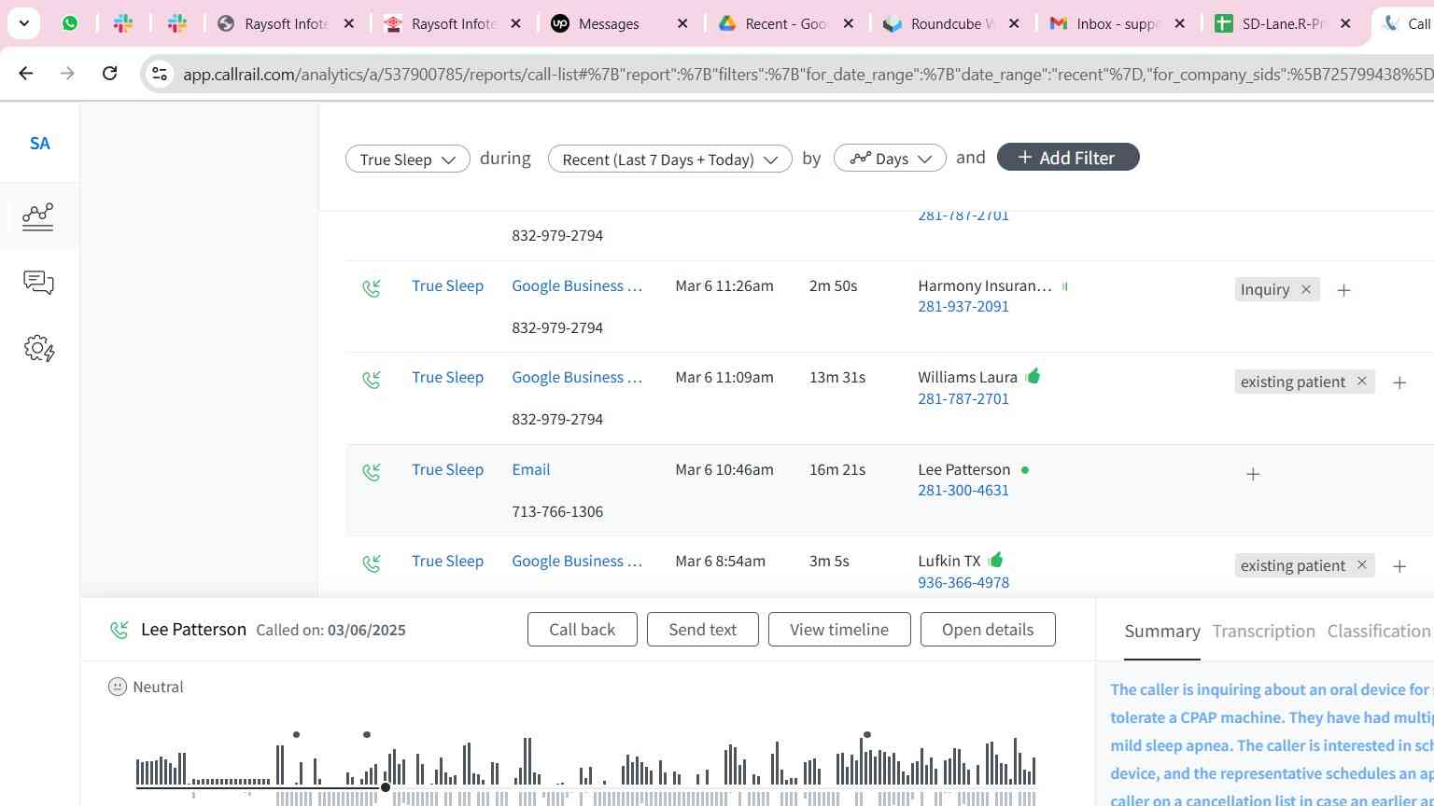
Task: Switch to the Gmail Inbox tab
Action: 1118,23
